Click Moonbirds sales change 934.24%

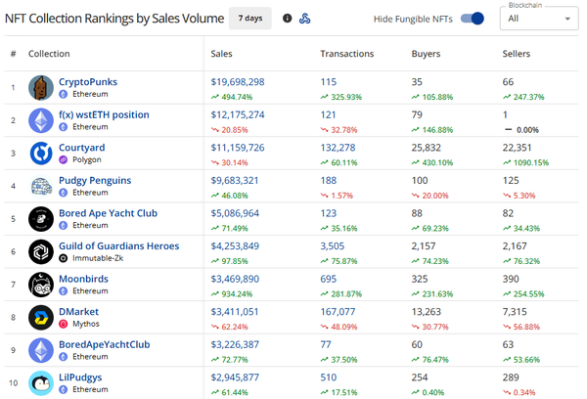tap(237, 294)
